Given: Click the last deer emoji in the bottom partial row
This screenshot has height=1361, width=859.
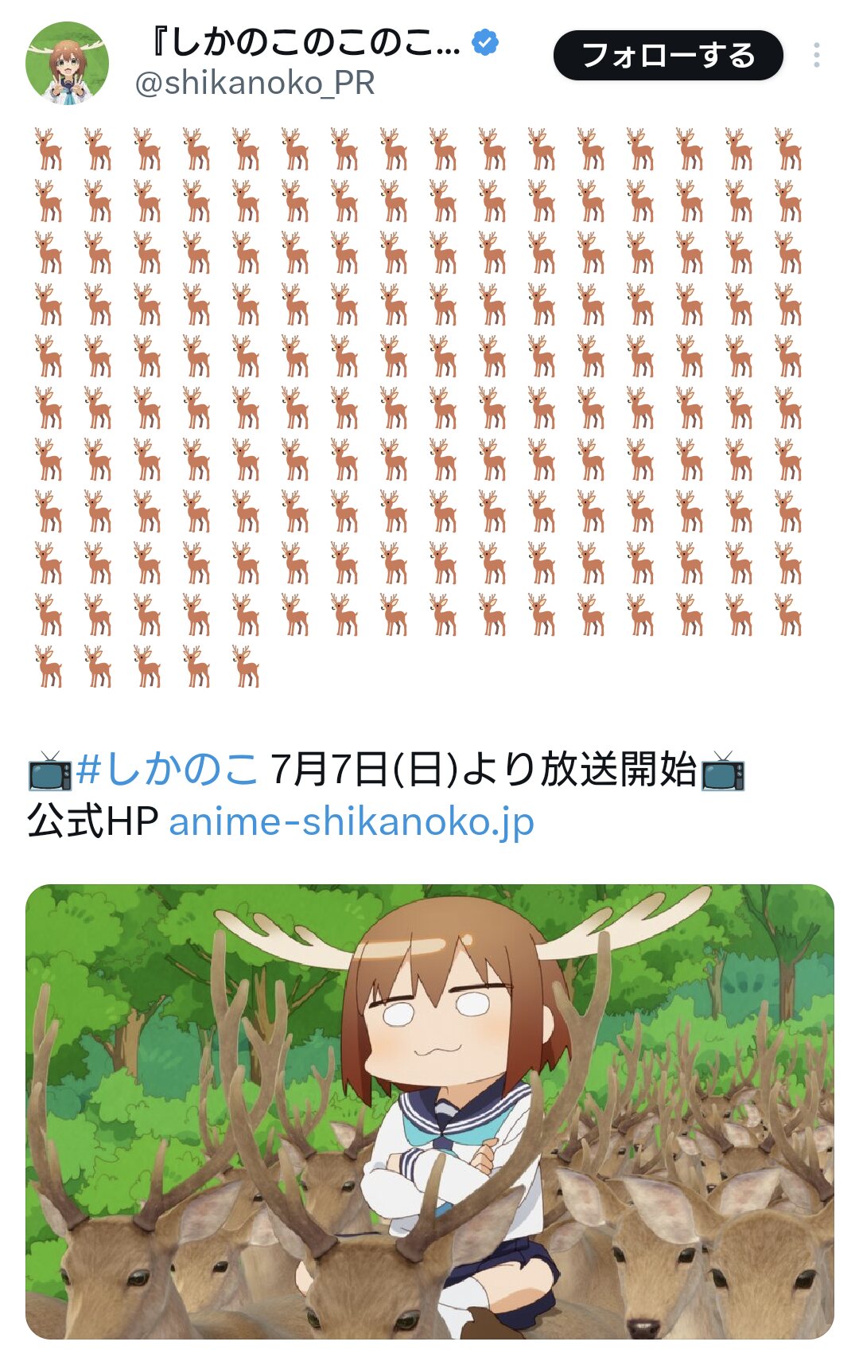Looking at the screenshot, I should tap(246, 666).
